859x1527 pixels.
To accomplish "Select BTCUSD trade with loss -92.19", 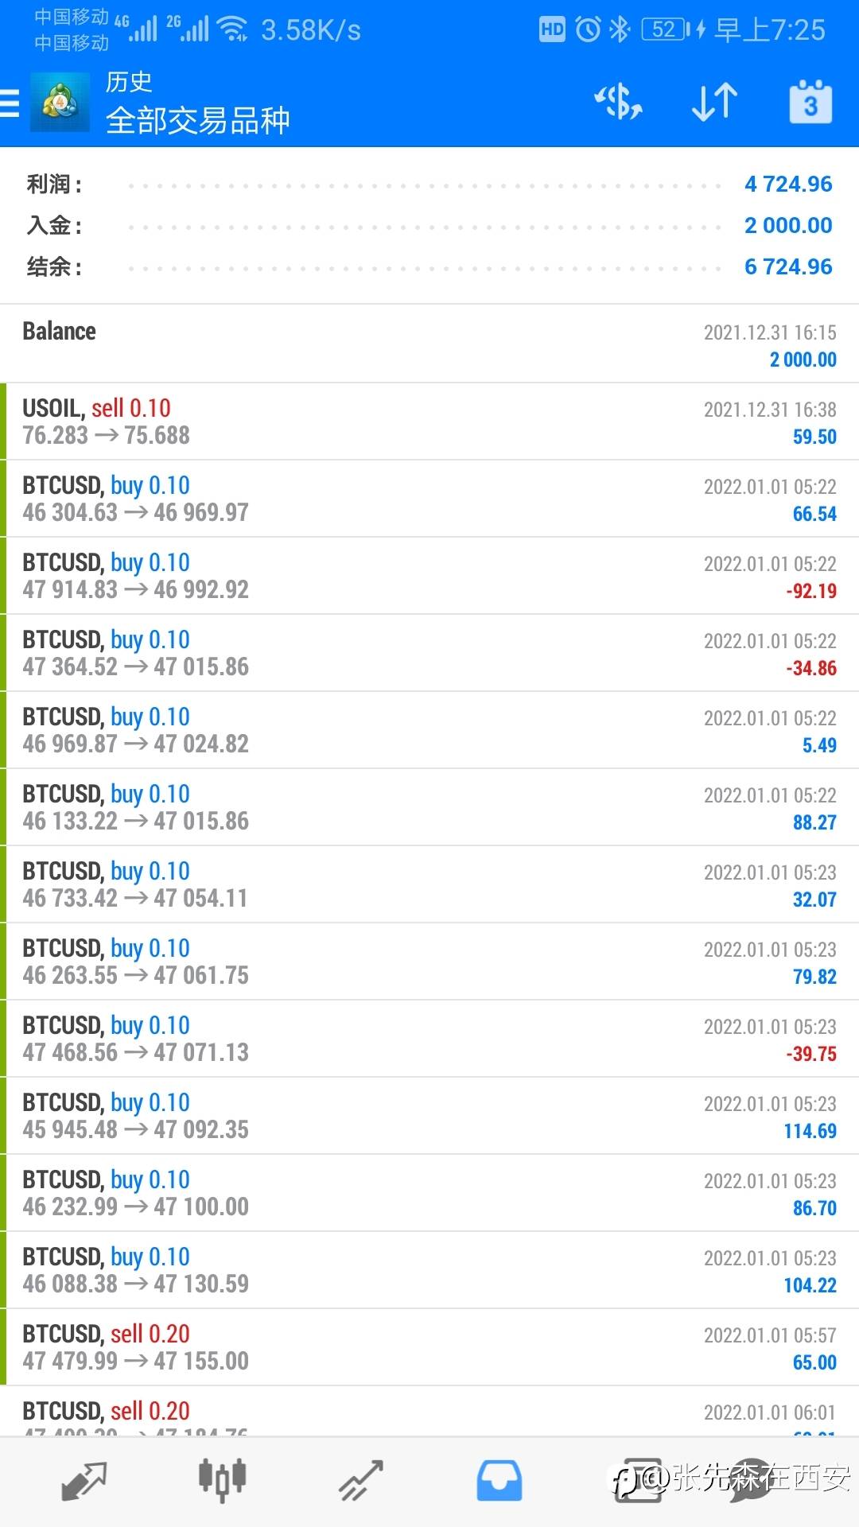I will (429, 576).
